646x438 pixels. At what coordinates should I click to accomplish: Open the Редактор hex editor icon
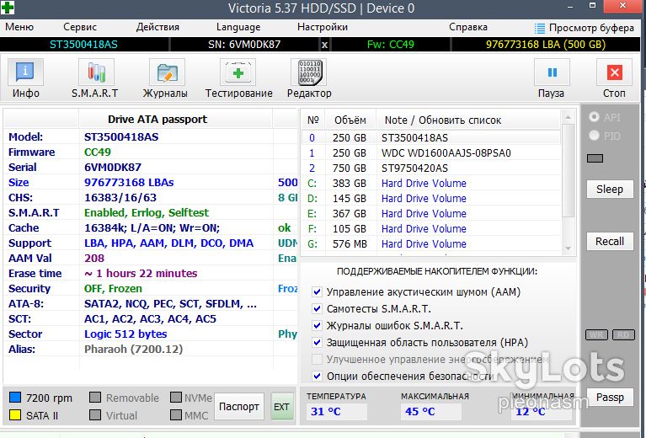pyautogui.click(x=309, y=73)
